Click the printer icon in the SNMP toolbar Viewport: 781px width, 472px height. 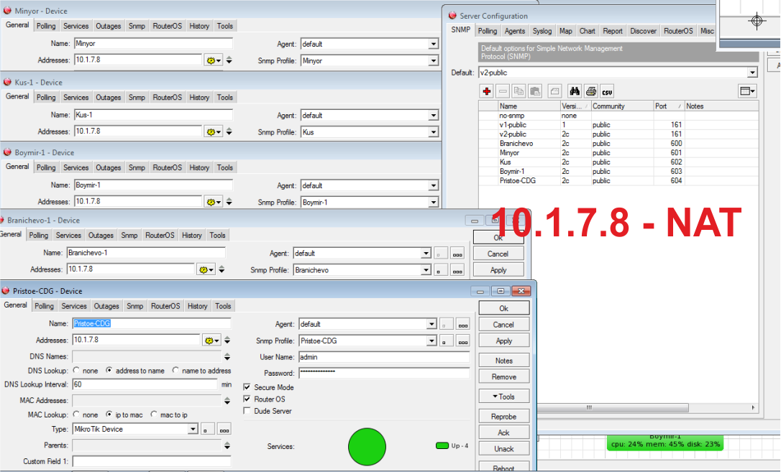pos(590,91)
